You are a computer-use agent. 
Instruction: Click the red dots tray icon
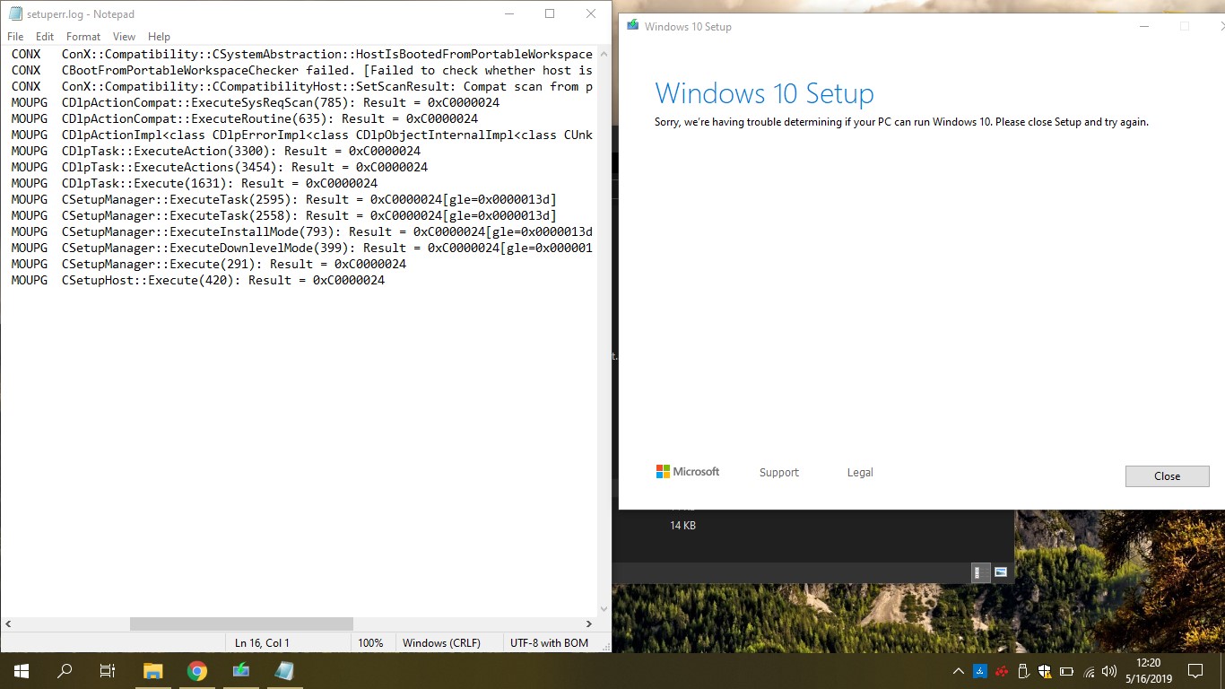coord(1002,671)
